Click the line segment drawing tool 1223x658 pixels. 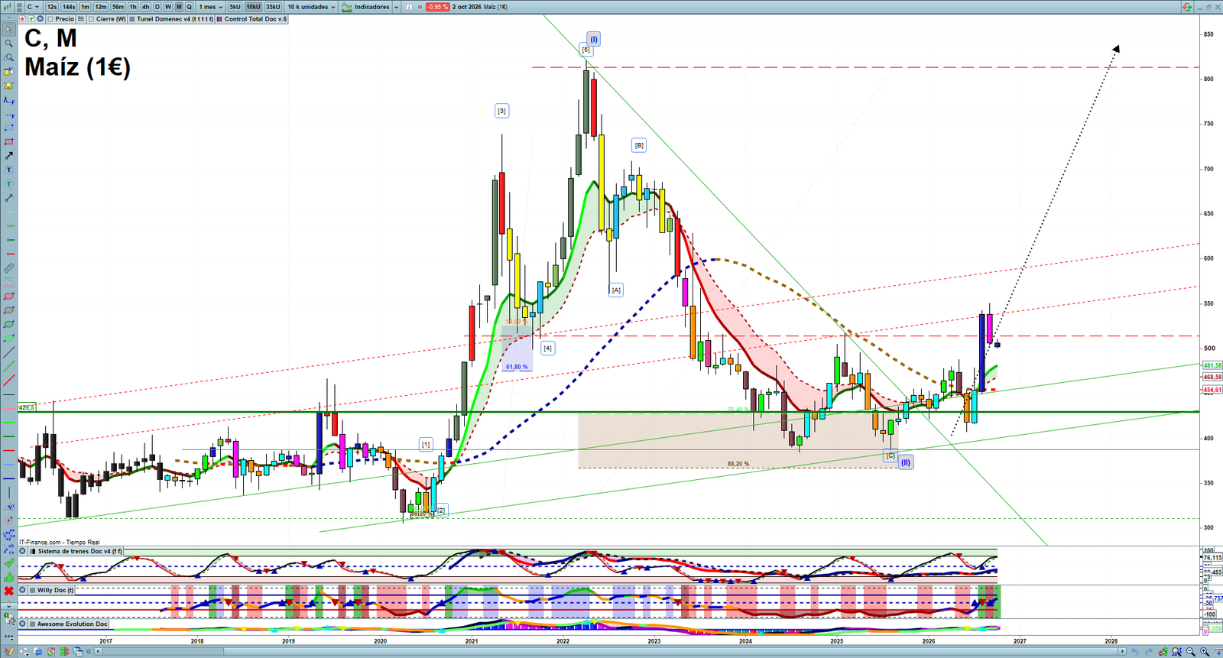pos(9,198)
